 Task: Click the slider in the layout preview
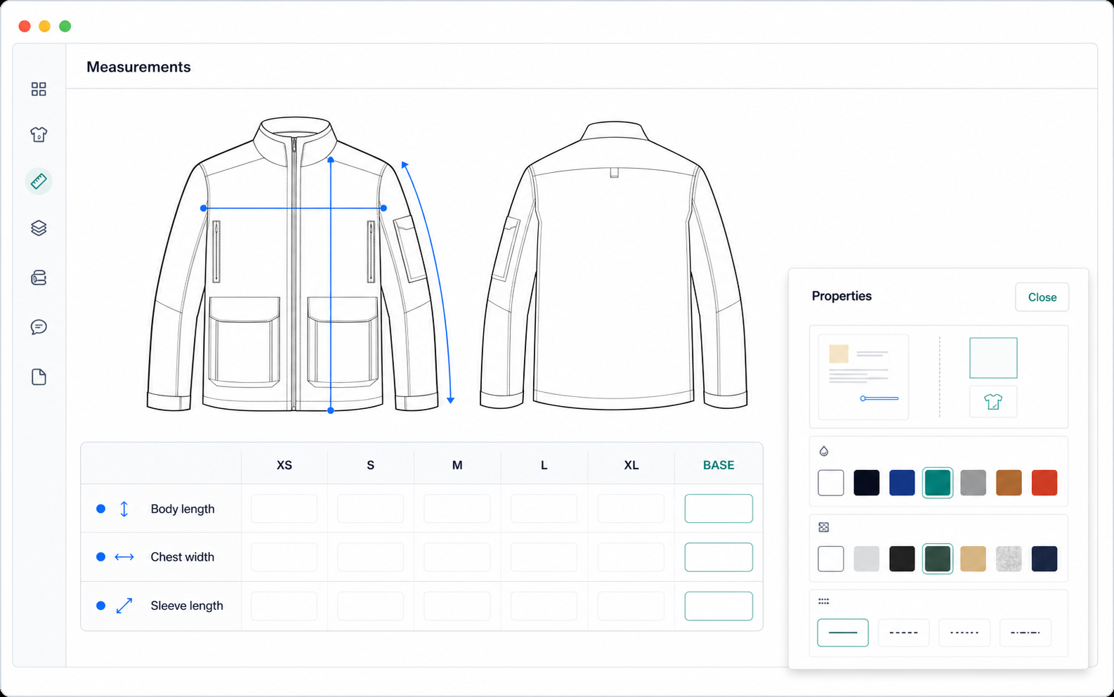[x=879, y=398]
